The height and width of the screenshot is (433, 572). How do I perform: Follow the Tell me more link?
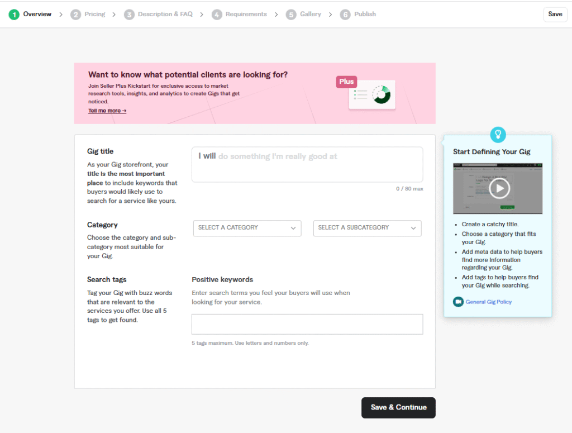click(x=107, y=111)
